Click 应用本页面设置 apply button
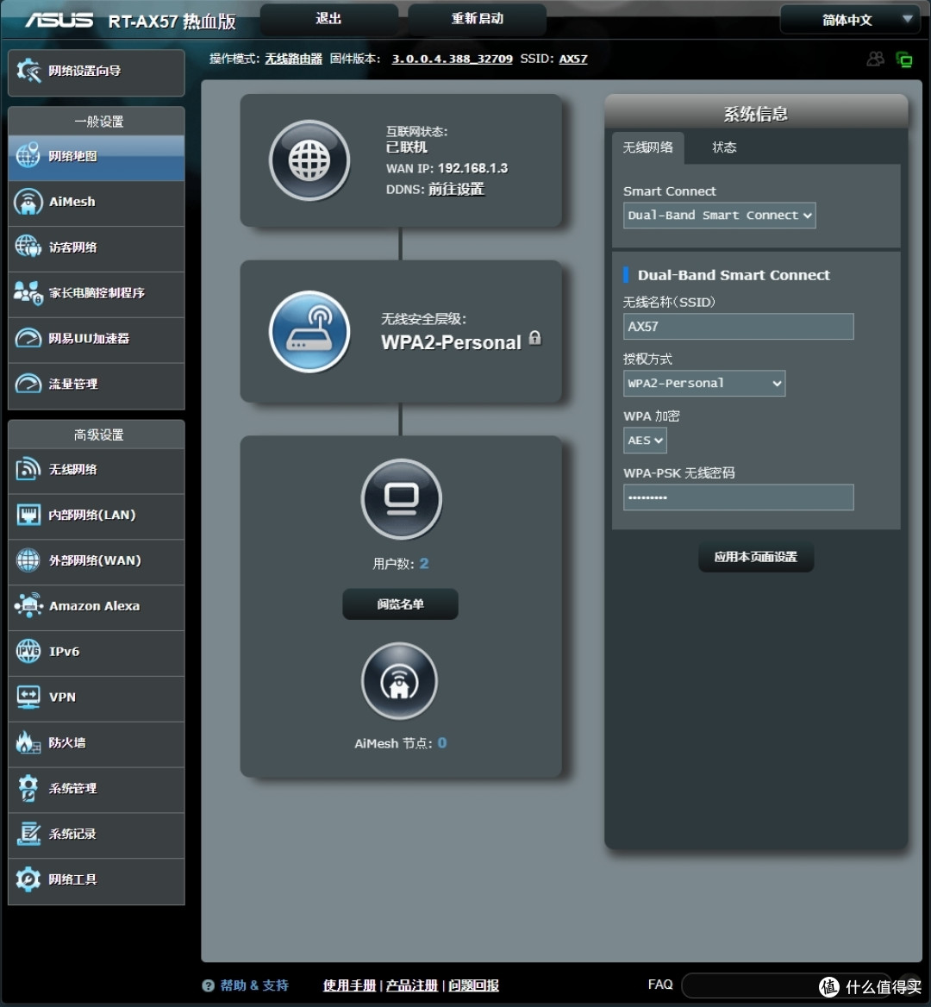The width and height of the screenshot is (931, 1007). 756,557
